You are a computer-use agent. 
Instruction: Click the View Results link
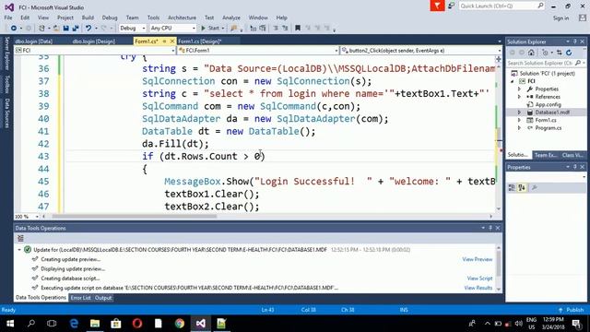click(x=478, y=288)
